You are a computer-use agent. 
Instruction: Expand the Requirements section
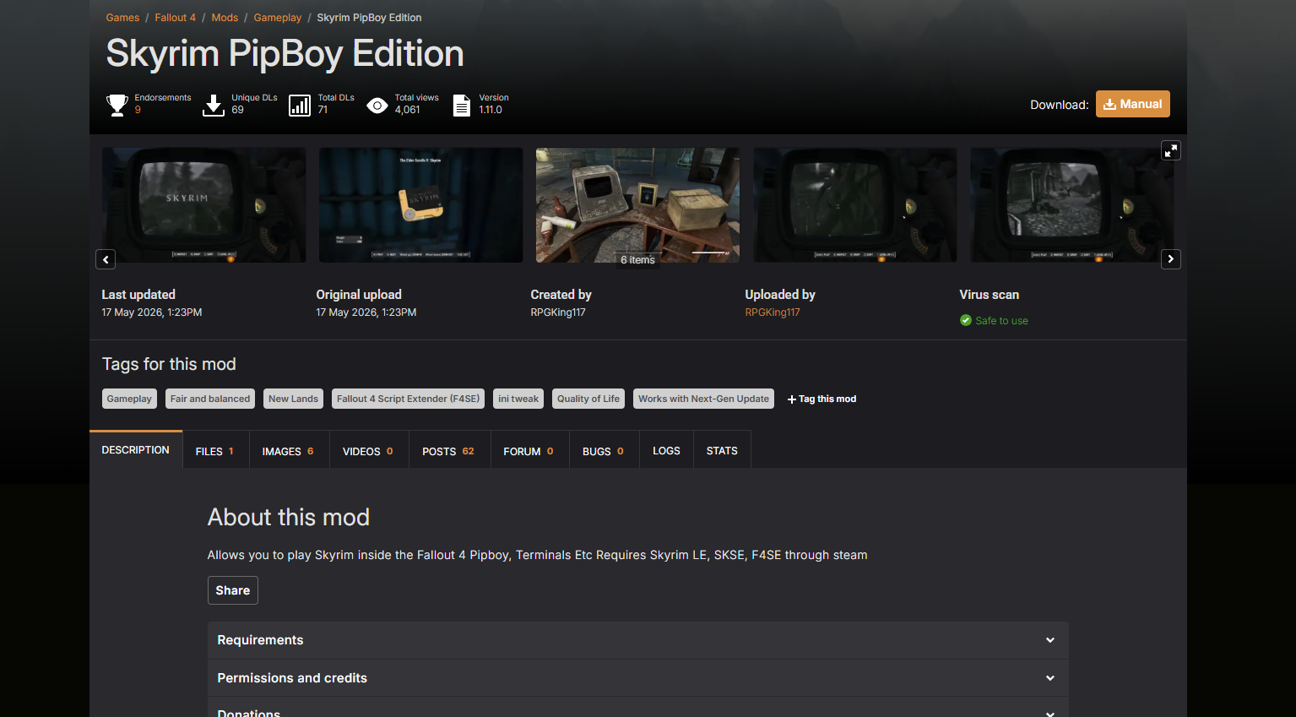coord(637,640)
